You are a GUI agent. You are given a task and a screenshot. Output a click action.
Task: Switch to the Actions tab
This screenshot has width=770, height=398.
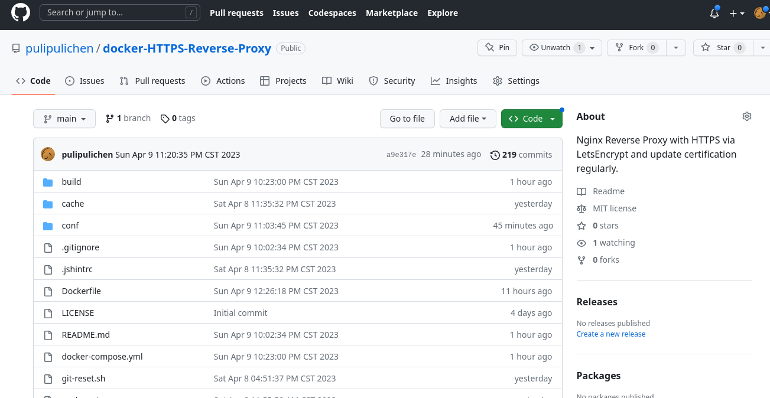tap(223, 81)
